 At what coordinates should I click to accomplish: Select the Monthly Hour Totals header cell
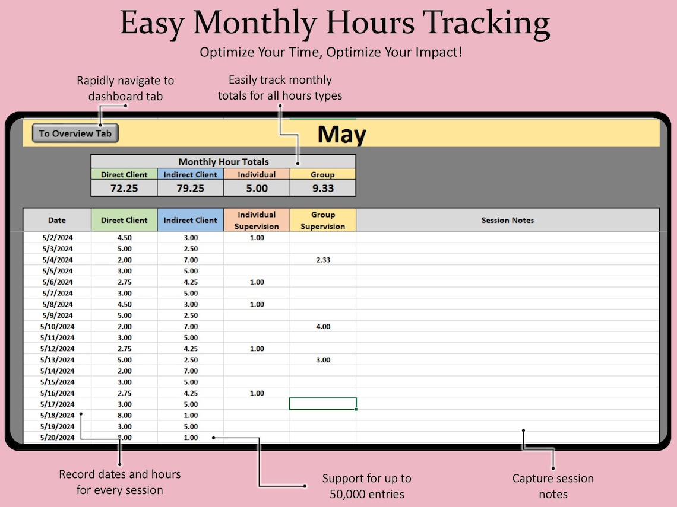224,161
